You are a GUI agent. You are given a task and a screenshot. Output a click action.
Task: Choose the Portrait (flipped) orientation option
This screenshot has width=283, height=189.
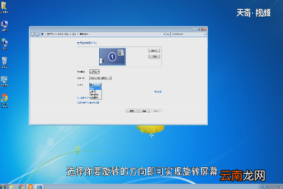95,97
